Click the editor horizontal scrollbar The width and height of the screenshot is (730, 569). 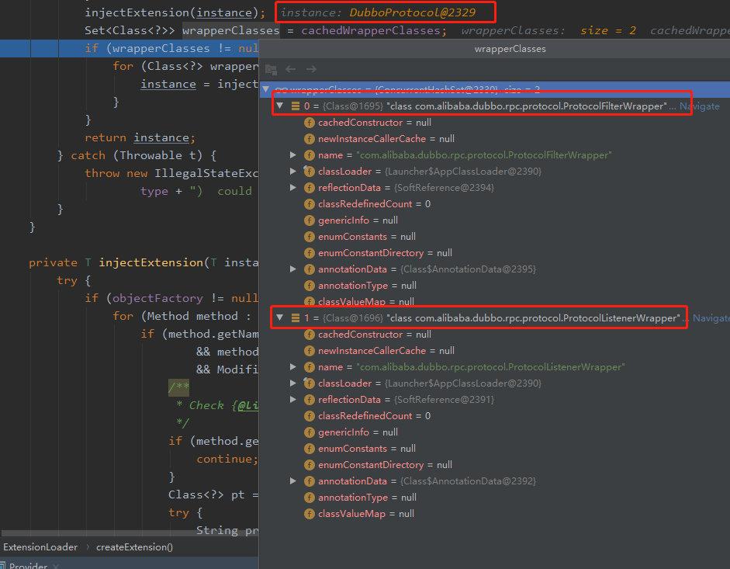point(130,533)
